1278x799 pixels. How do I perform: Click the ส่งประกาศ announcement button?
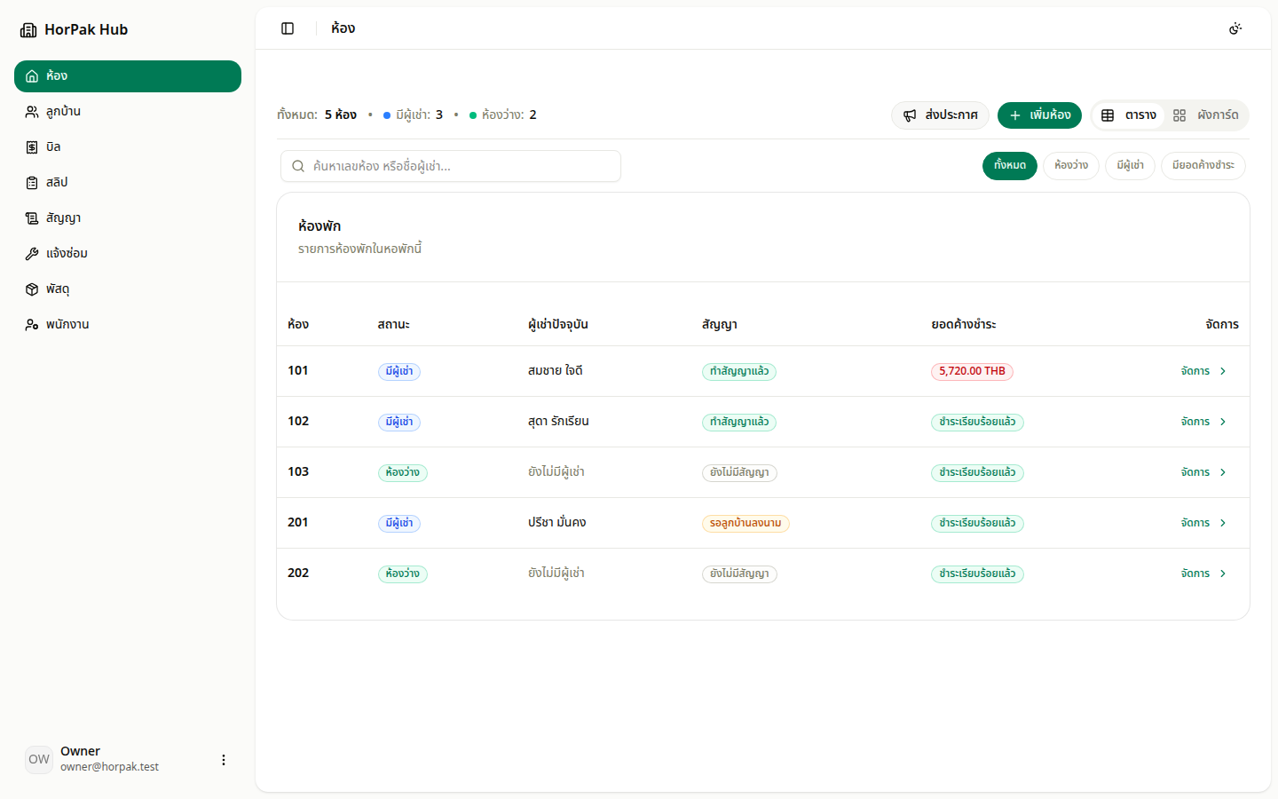pos(940,115)
